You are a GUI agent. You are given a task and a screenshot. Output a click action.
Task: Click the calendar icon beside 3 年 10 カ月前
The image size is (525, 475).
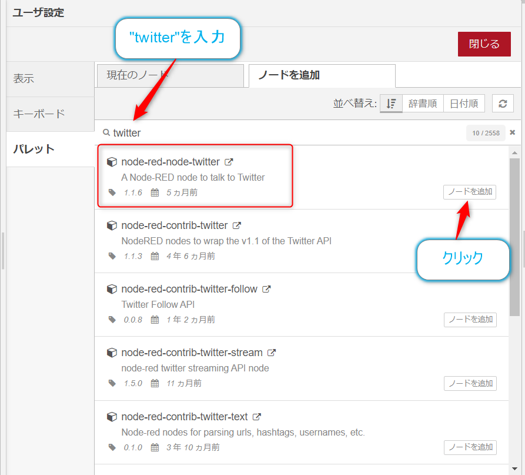click(155, 447)
